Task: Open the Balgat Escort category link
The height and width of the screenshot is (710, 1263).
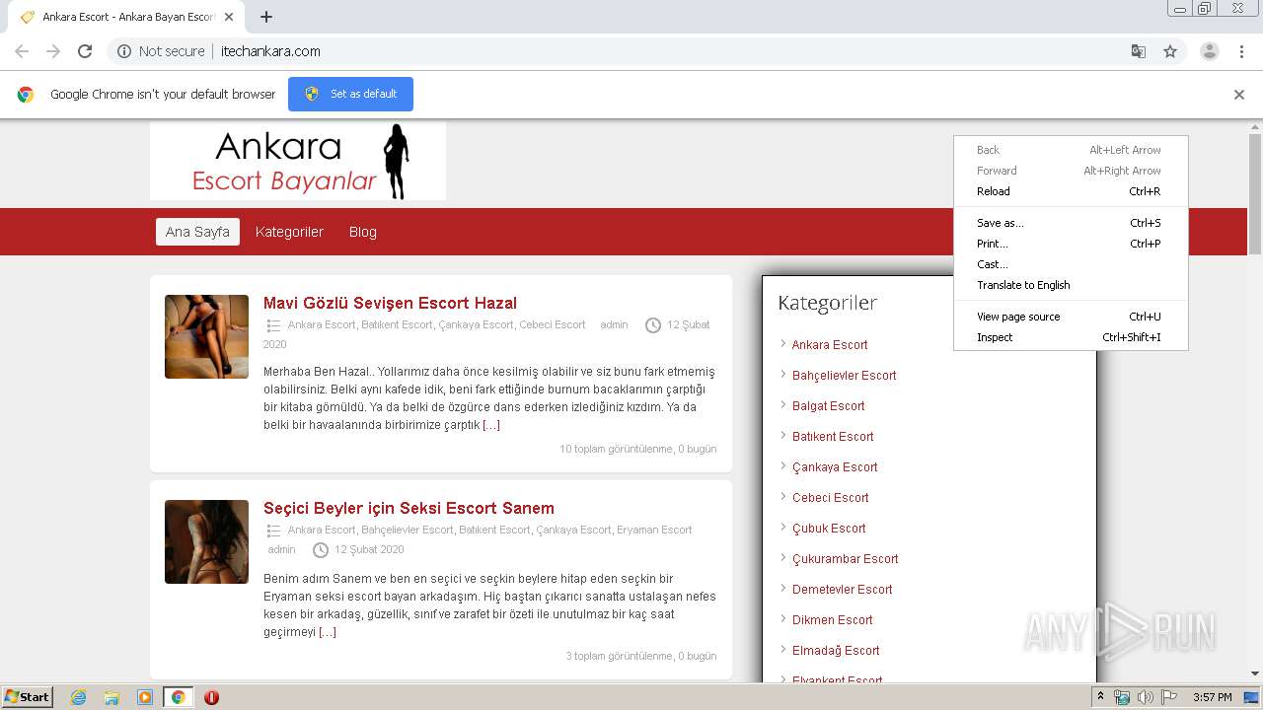Action: (828, 405)
